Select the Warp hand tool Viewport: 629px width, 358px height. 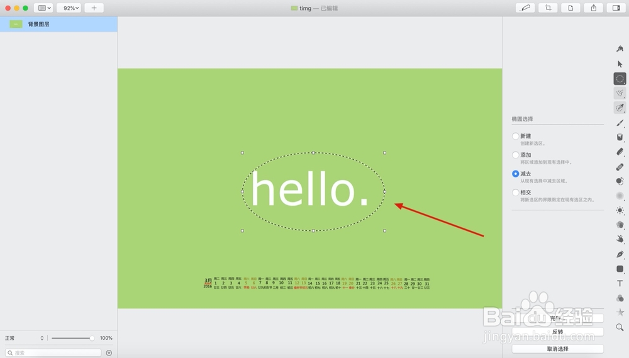pyautogui.click(x=620, y=239)
